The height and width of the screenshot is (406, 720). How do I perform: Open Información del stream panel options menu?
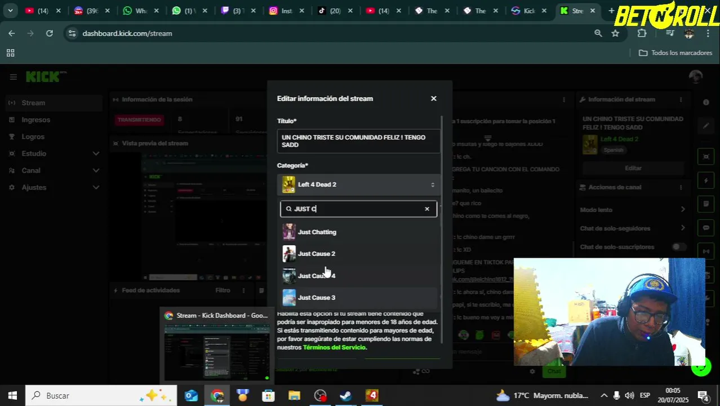click(x=681, y=99)
